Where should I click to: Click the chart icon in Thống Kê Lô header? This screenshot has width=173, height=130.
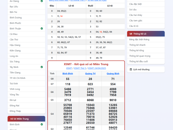pyautogui.click(x=131, y=34)
